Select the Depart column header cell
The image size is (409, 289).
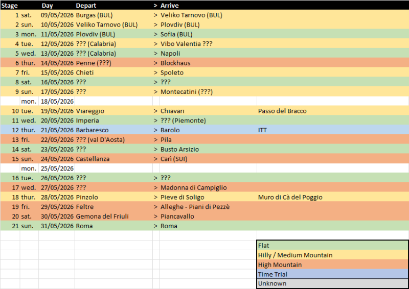coord(85,6)
